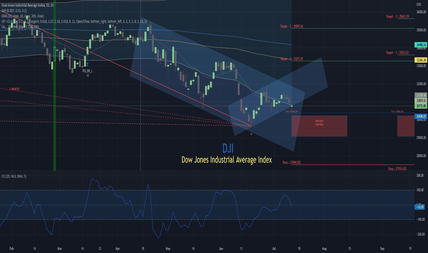Select the Anti Bat pattern label in red zone
The width and height of the screenshot is (428, 253).
[319, 125]
